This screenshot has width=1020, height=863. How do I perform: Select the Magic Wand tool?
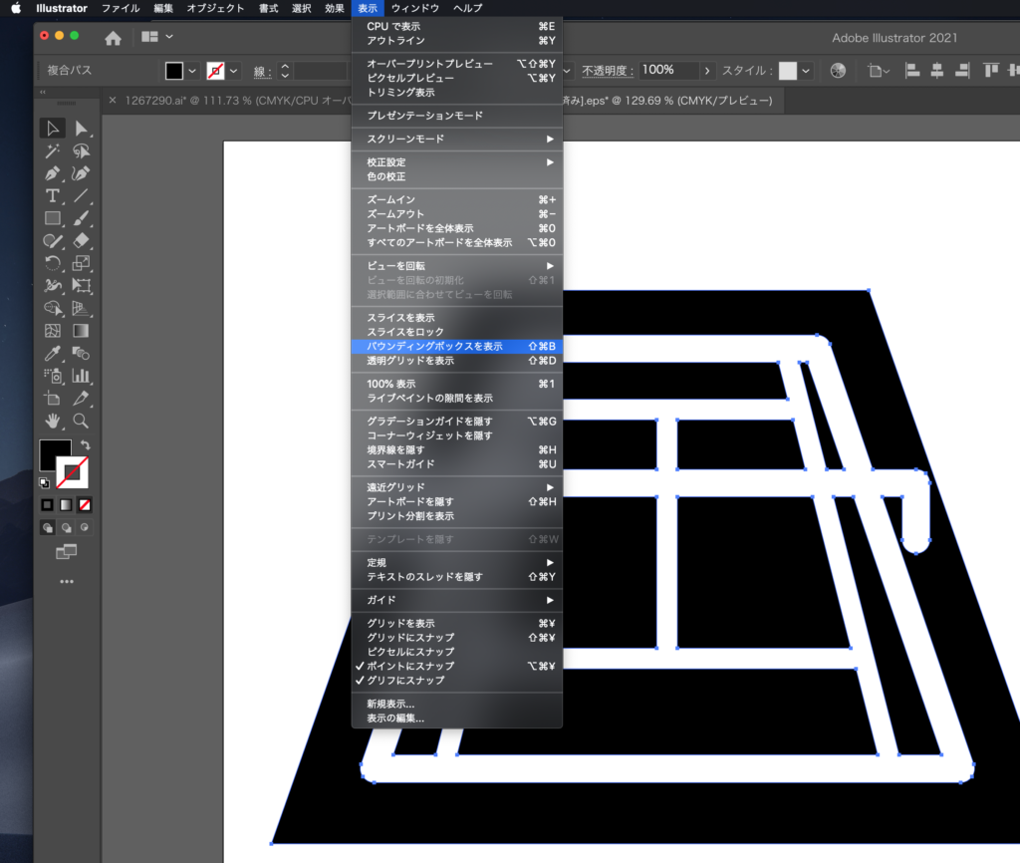point(53,151)
